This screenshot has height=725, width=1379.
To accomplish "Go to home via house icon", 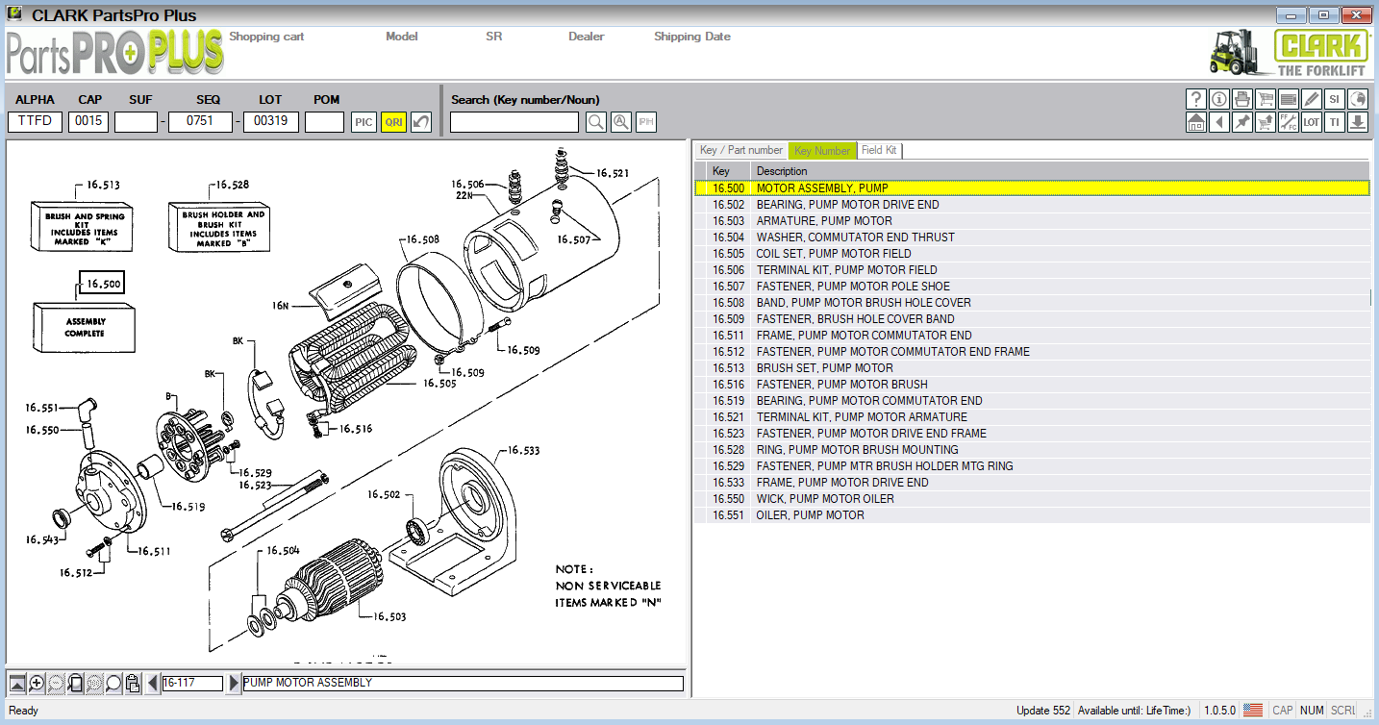I will point(1195,122).
